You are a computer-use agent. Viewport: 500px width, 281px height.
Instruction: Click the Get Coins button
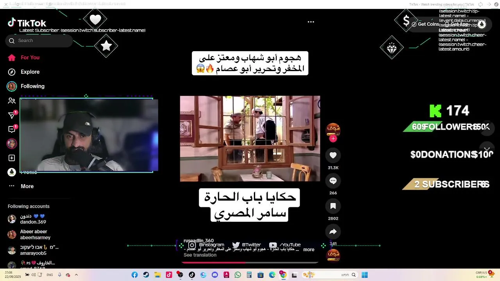pyautogui.click(x=426, y=24)
